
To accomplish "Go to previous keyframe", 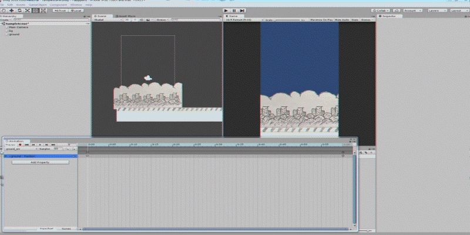I will point(33,145).
